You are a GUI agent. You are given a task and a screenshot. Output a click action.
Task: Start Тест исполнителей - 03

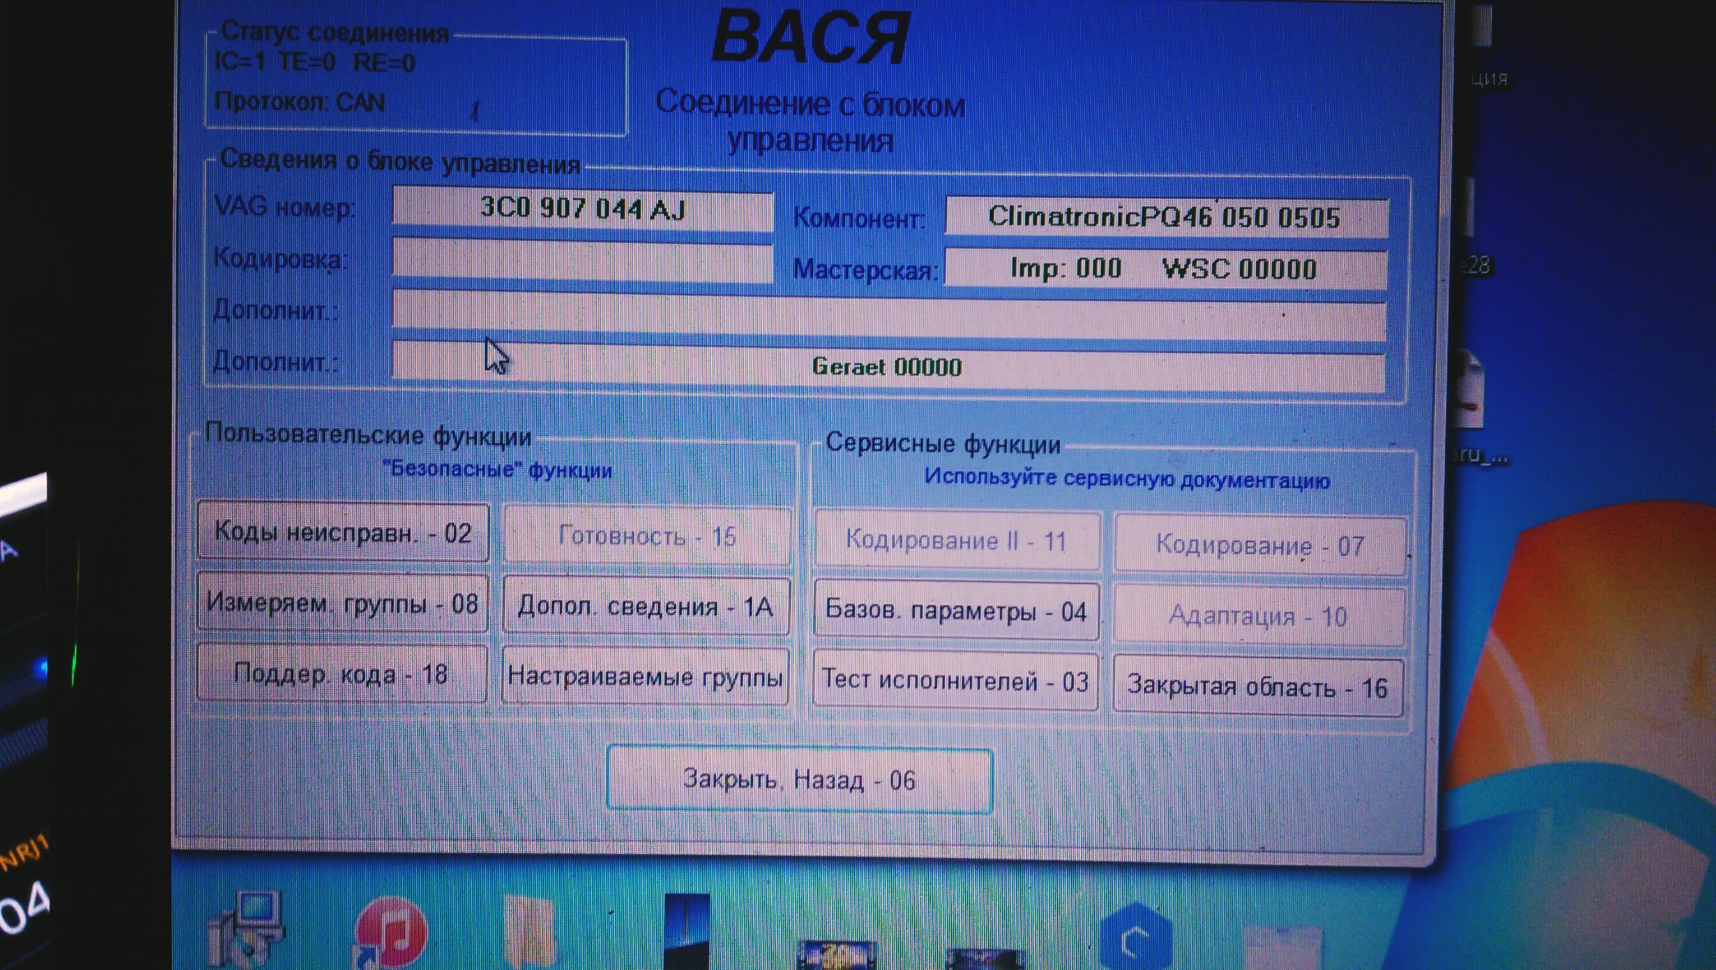955,681
